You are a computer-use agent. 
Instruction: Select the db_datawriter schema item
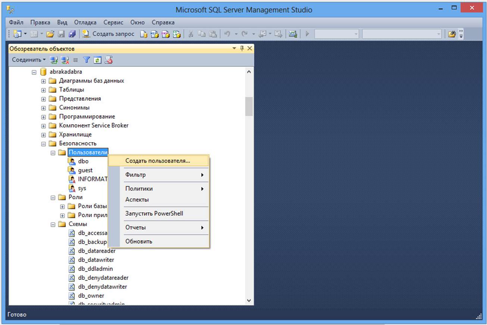click(x=96, y=260)
